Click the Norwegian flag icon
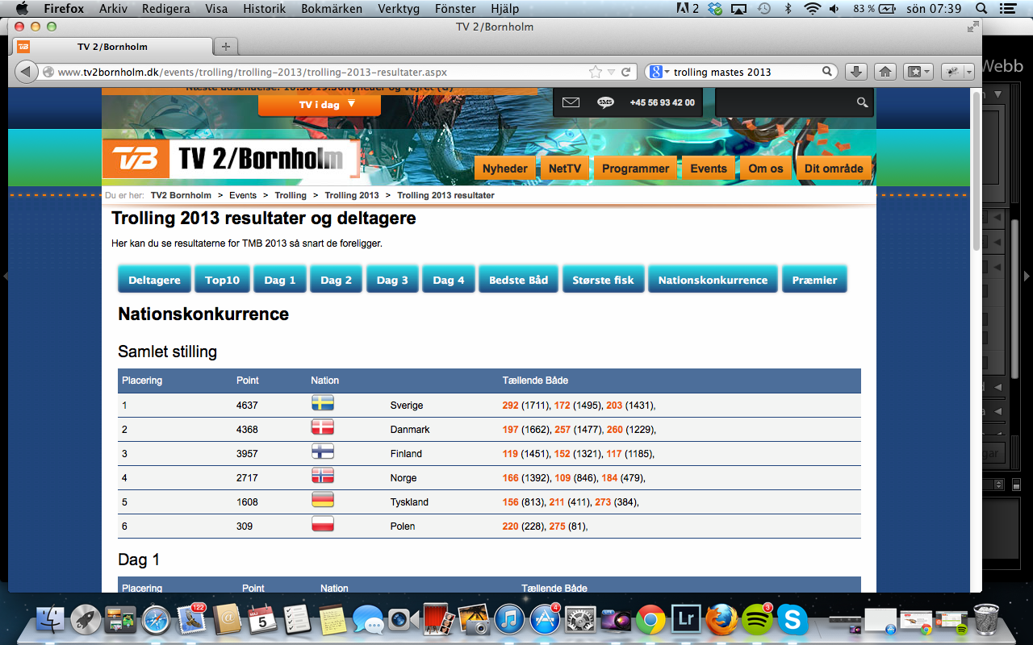 [x=323, y=476]
